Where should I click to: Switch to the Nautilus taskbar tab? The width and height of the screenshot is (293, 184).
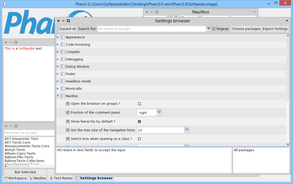pos(38,178)
